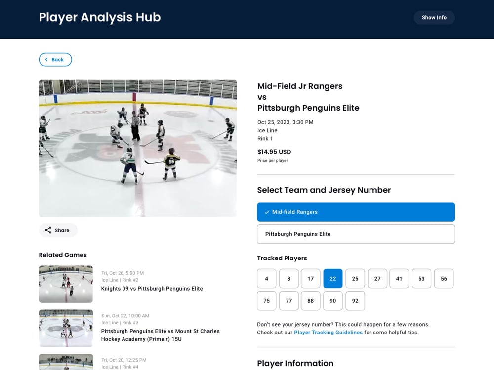This screenshot has height=370, width=494.
Task: Click the Tracked Players heading
Action: pyautogui.click(x=282, y=259)
